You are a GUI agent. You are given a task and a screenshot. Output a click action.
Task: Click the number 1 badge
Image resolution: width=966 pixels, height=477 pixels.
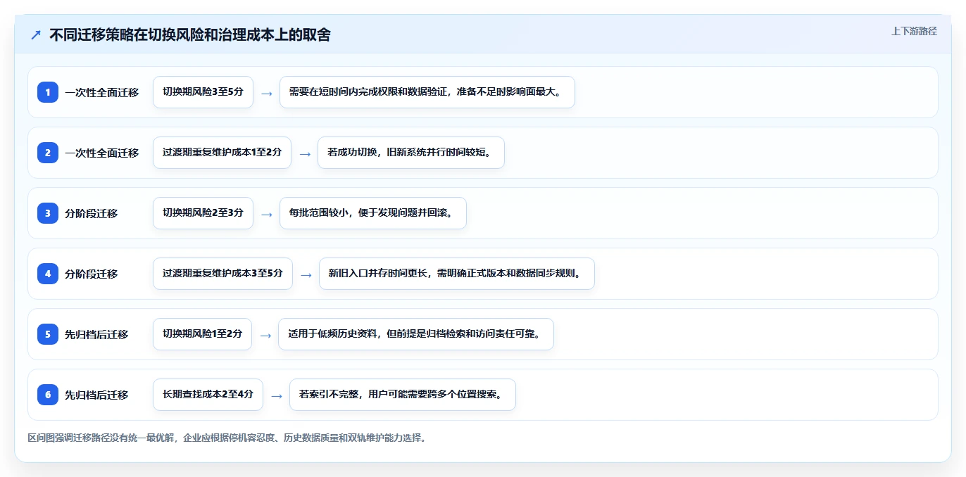pyautogui.click(x=48, y=92)
